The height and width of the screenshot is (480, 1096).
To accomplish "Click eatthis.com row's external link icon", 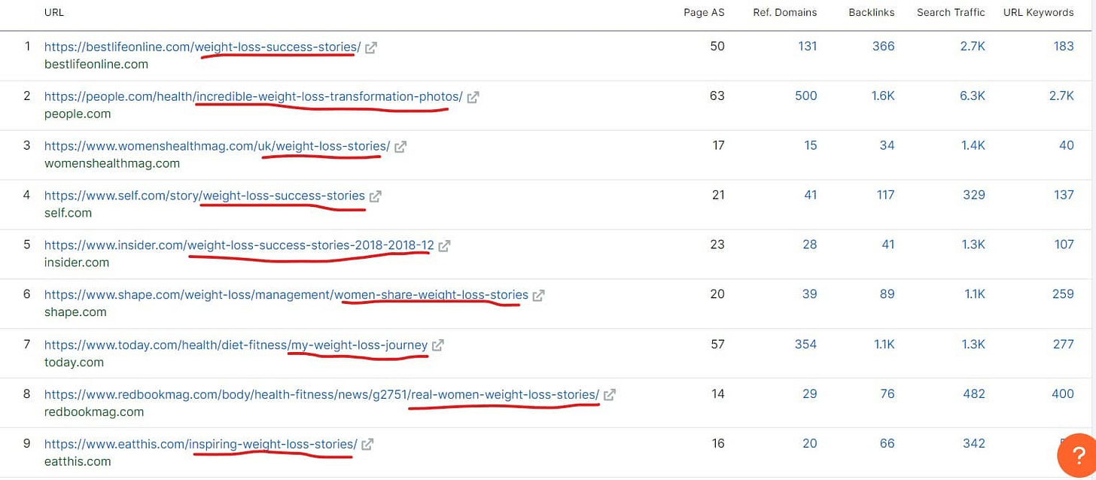I will point(367,443).
